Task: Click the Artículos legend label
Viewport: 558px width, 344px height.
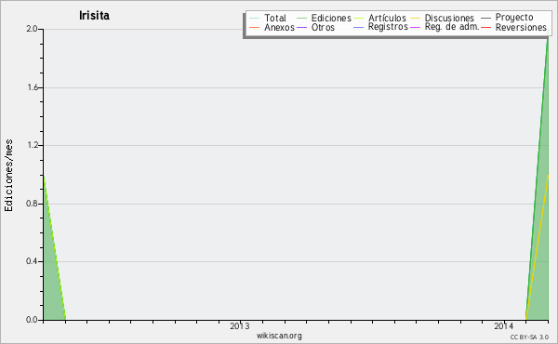Action: click(x=387, y=18)
